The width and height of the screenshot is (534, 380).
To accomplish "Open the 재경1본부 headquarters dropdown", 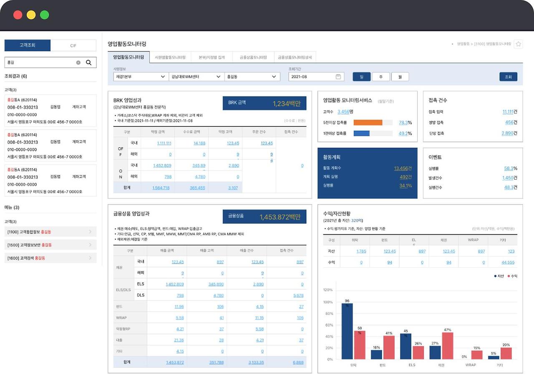I will pyautogui.click(x=141, y=77).
